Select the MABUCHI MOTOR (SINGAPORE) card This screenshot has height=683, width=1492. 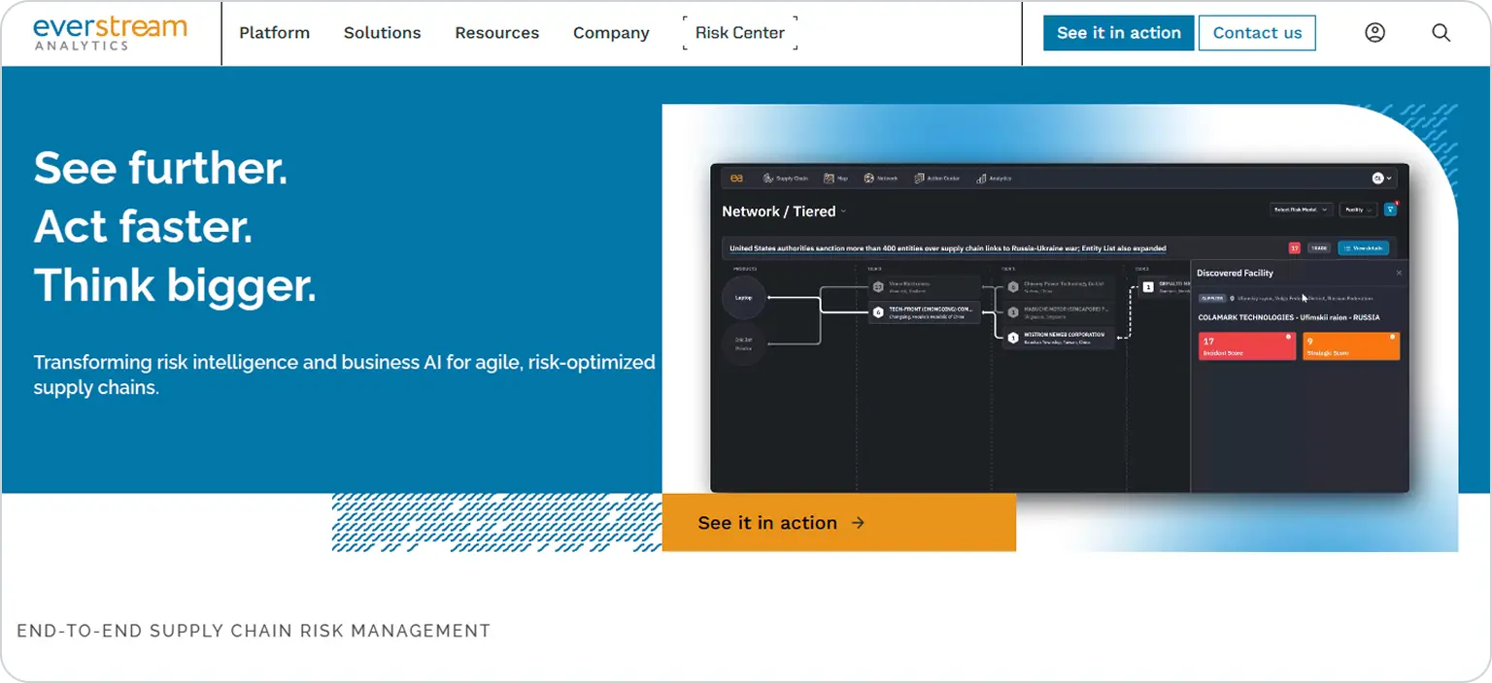tap(1060, 312)
